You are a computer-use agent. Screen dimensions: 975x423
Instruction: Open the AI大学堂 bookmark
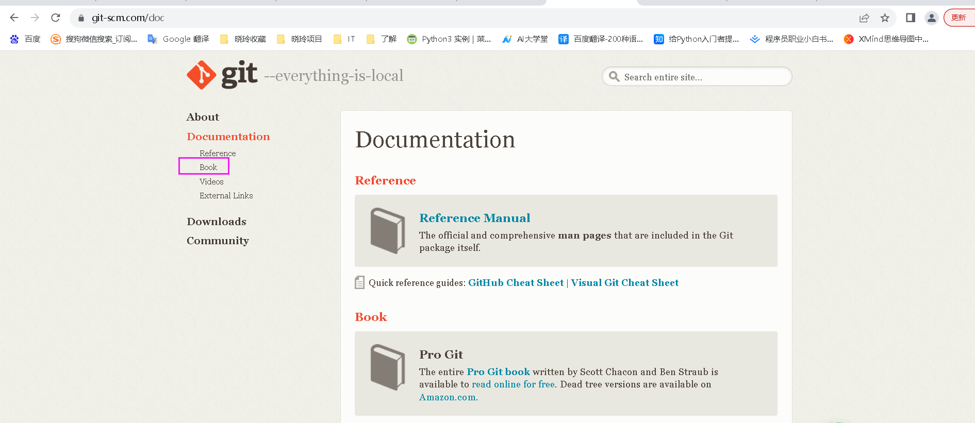tap(525, 39)
